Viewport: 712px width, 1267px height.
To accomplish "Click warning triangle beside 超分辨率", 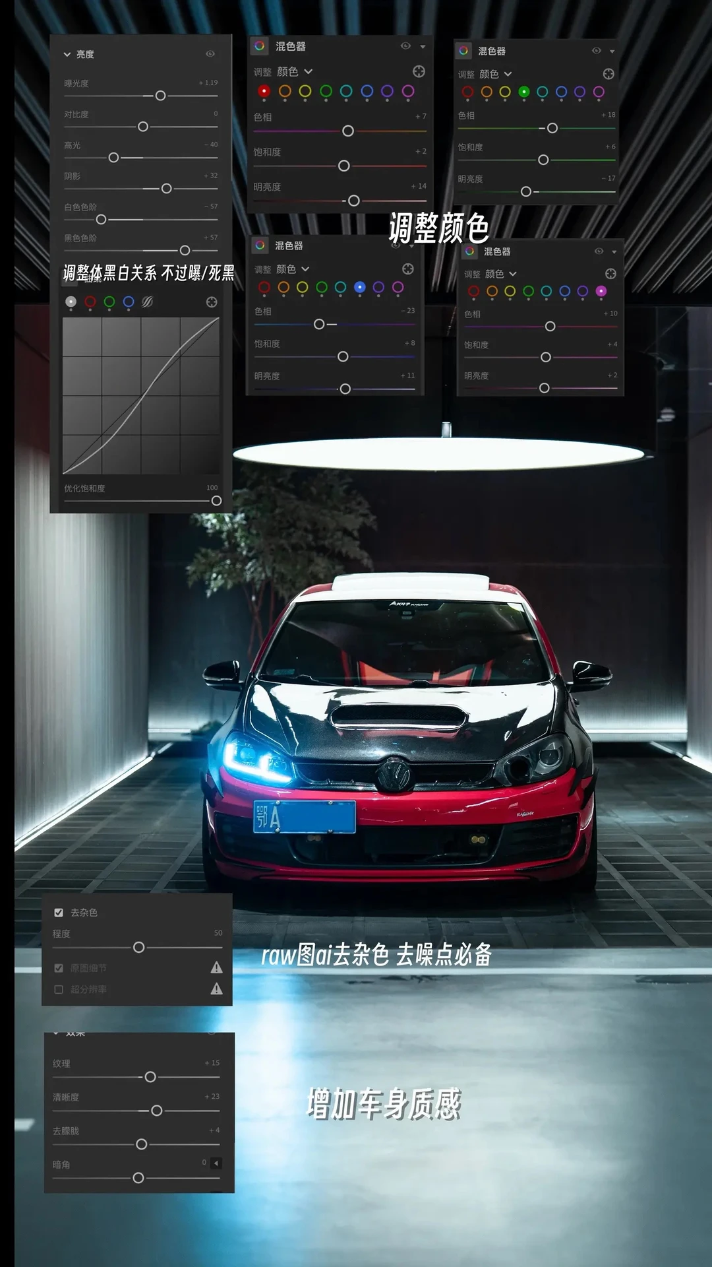I will (x=216, y=989).
